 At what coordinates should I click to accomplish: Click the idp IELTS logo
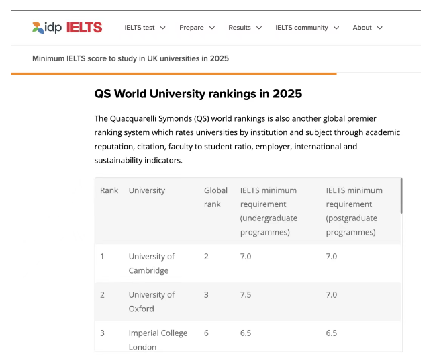(x=67, y=28)
